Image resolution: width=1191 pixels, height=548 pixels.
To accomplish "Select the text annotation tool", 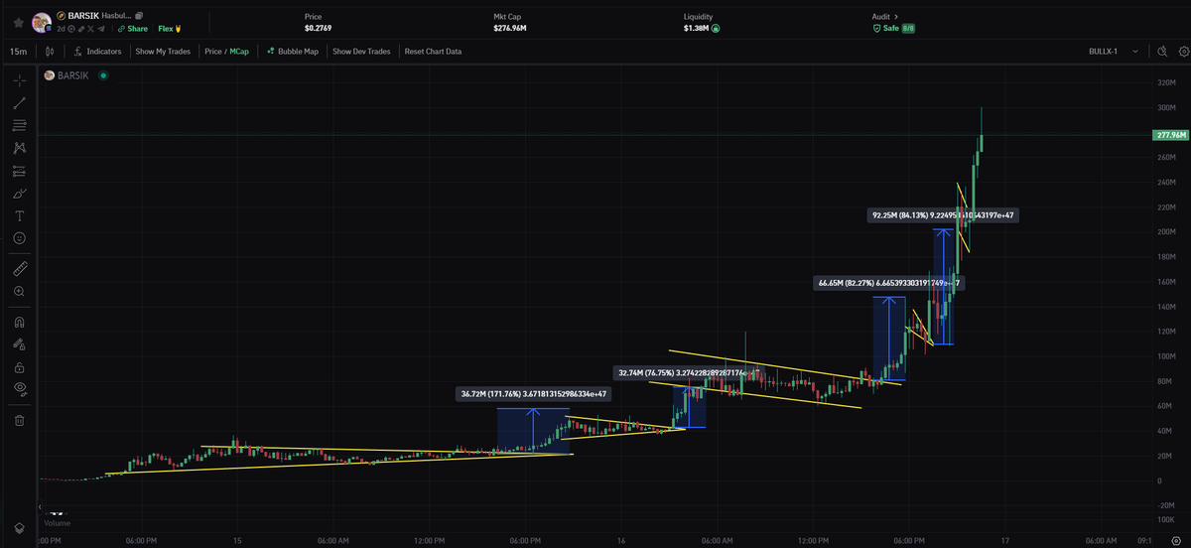I will coord(19,216).
